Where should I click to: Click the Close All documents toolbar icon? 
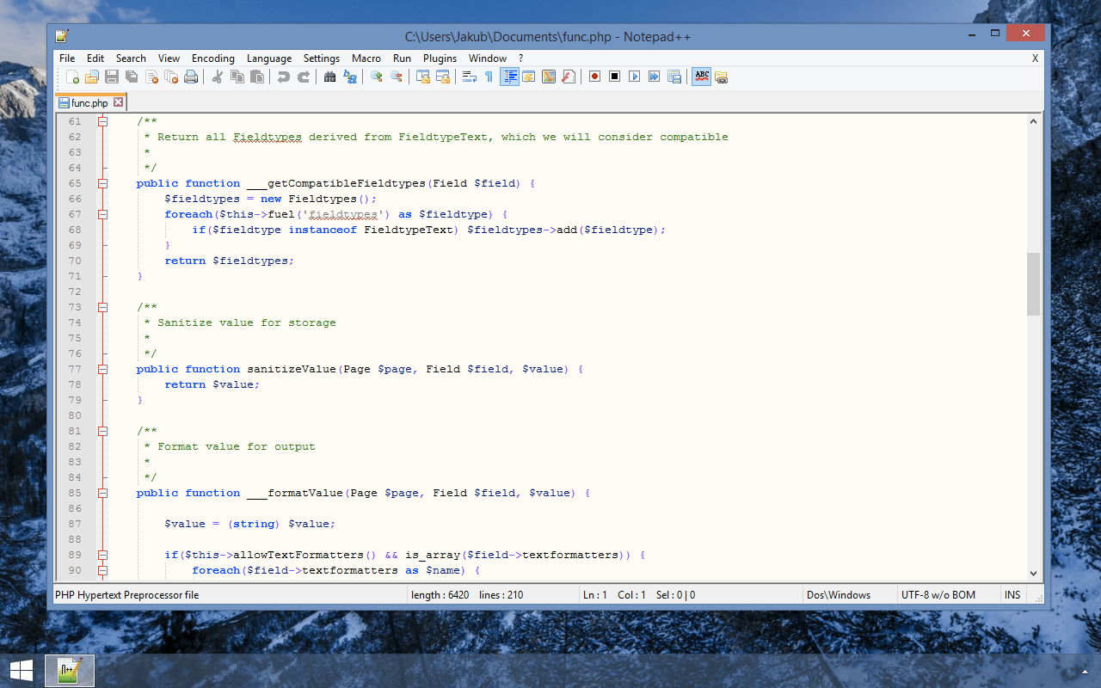[x=171, y=77]
